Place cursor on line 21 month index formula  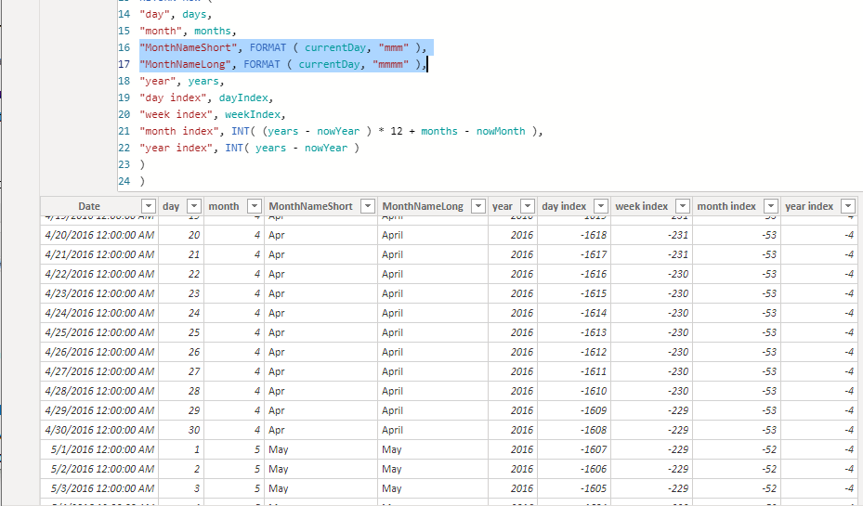point(341,132)
